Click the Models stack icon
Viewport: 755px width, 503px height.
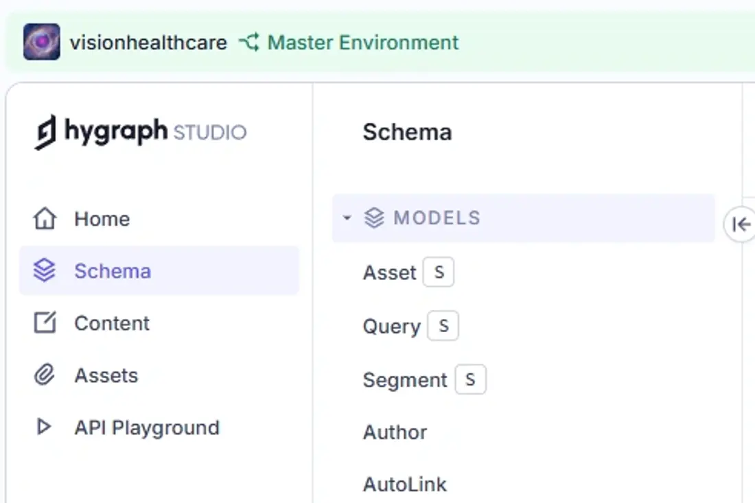374,218
